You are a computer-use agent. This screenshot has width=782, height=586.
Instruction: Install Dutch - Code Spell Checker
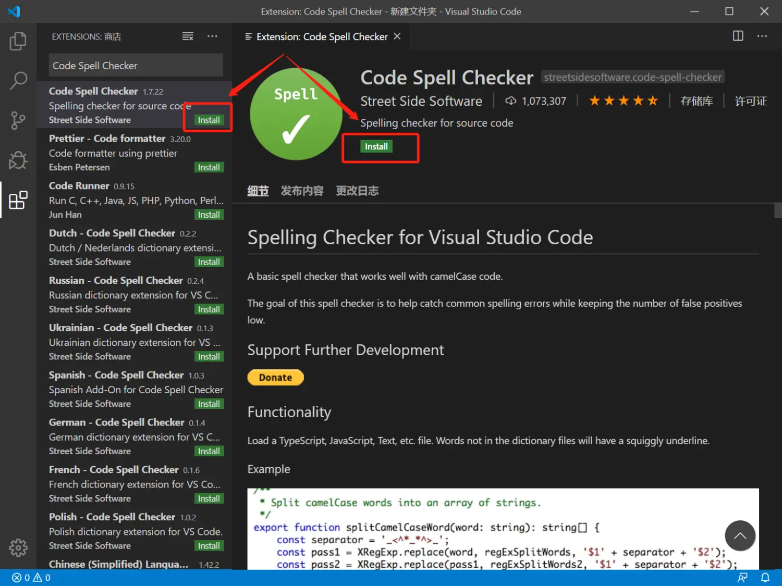click(209, 262)
